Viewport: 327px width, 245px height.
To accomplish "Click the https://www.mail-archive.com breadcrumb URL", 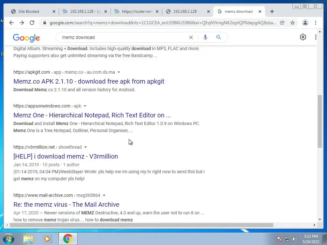I will (43, 195).
